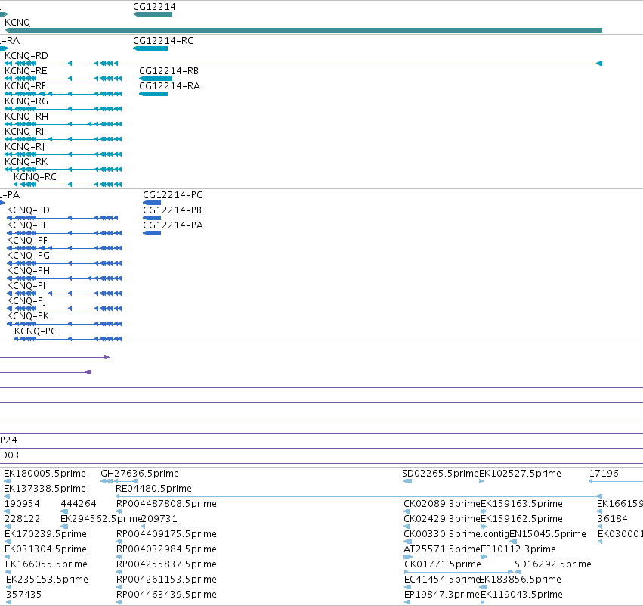Click the EK159163.5prime label
The height and width of the screenshot is (606, 643).
coord(521,504)
